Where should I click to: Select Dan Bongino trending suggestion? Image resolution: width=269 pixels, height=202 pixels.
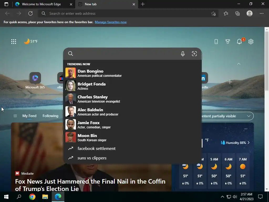pyautogui.click(x=132, y=73)
